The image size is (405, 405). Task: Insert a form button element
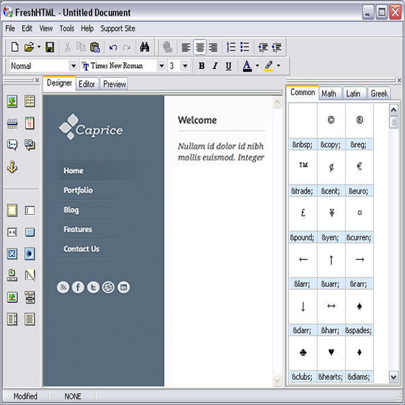(30, 232)
